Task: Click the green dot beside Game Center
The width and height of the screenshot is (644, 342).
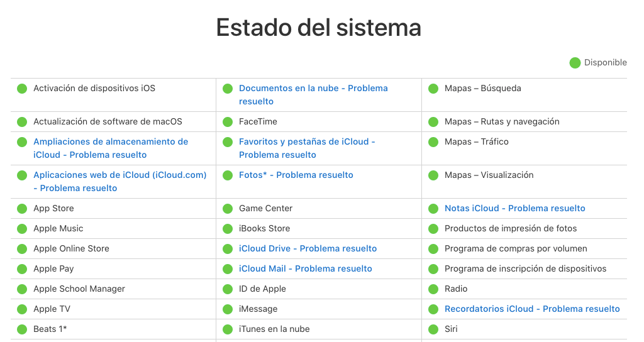Action: point(228,209)
